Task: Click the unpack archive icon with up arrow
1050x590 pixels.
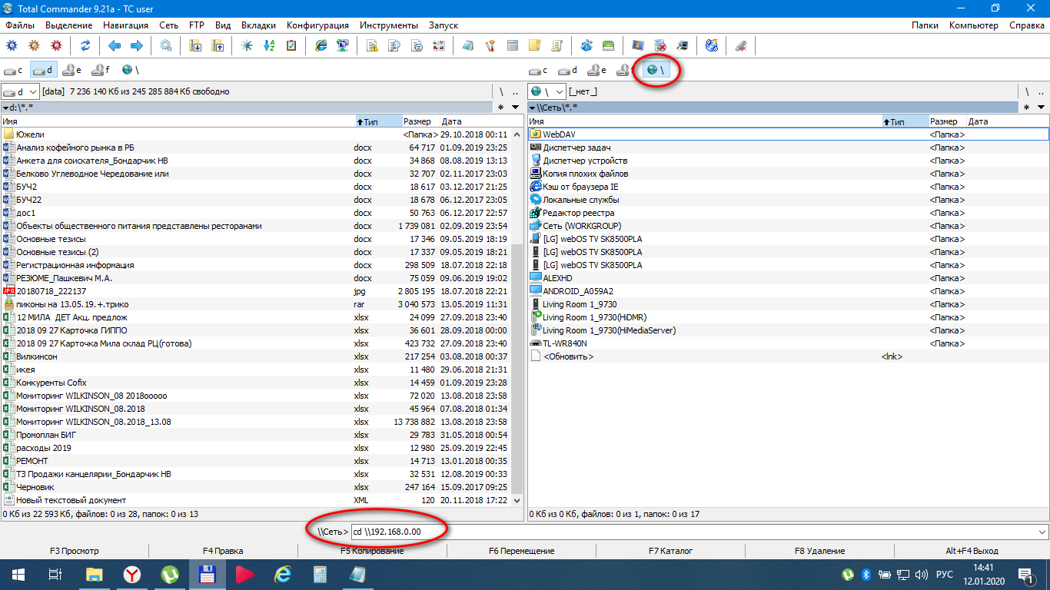Action: [x=218, y=45]
